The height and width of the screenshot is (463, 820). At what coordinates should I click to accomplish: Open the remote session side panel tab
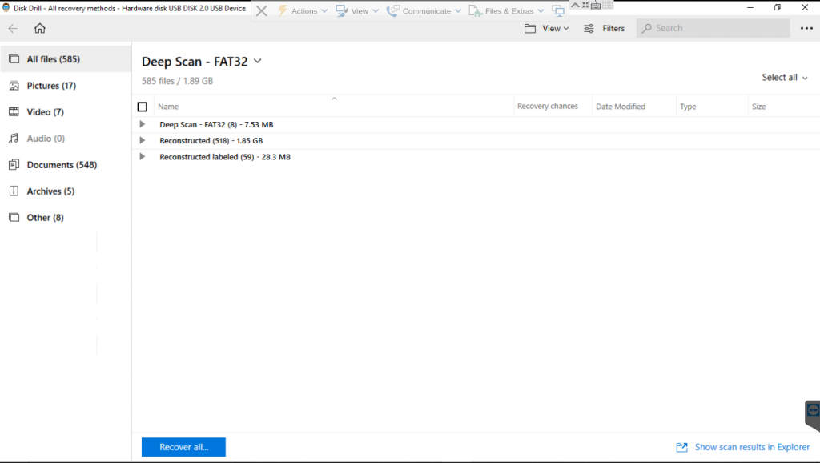(x=812, y=416)
